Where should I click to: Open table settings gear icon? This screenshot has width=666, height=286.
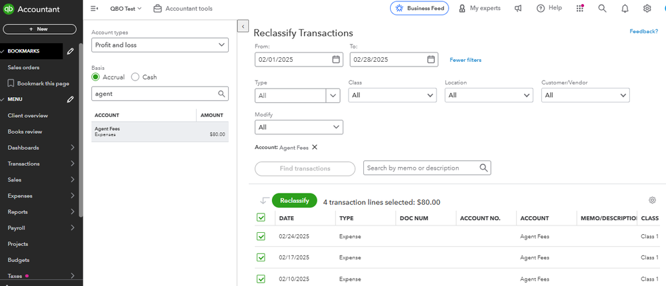tap(652, 200)
